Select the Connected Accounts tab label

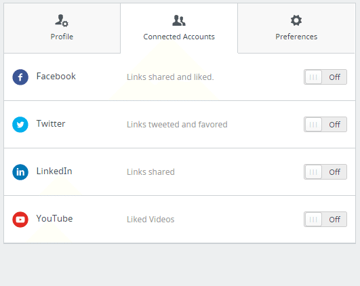[179, 37]
